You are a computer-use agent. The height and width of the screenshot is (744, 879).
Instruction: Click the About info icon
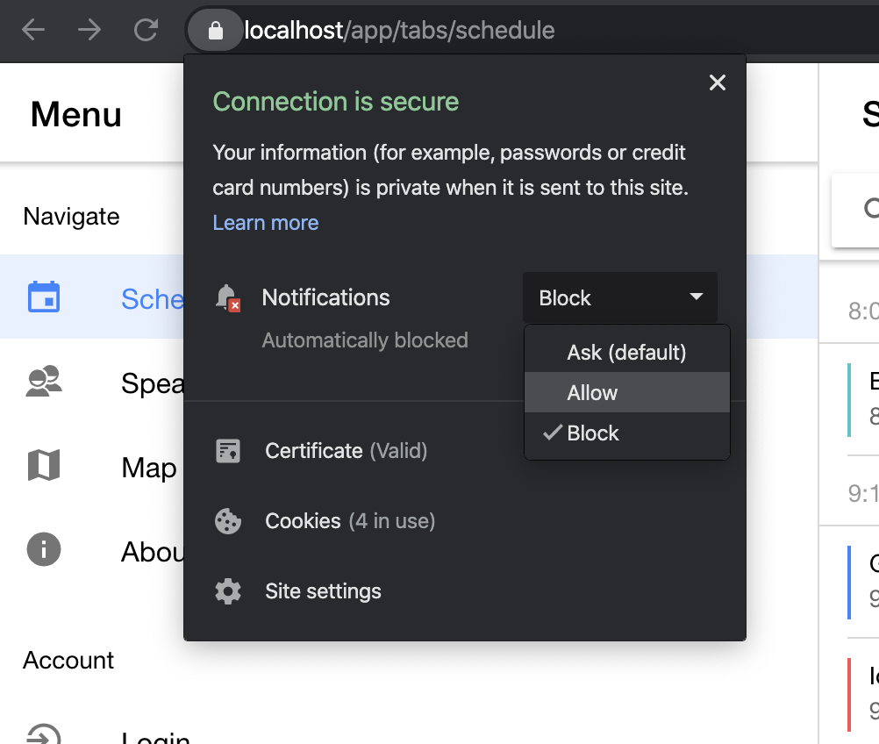pyautogui.click(x=44, y=549)
